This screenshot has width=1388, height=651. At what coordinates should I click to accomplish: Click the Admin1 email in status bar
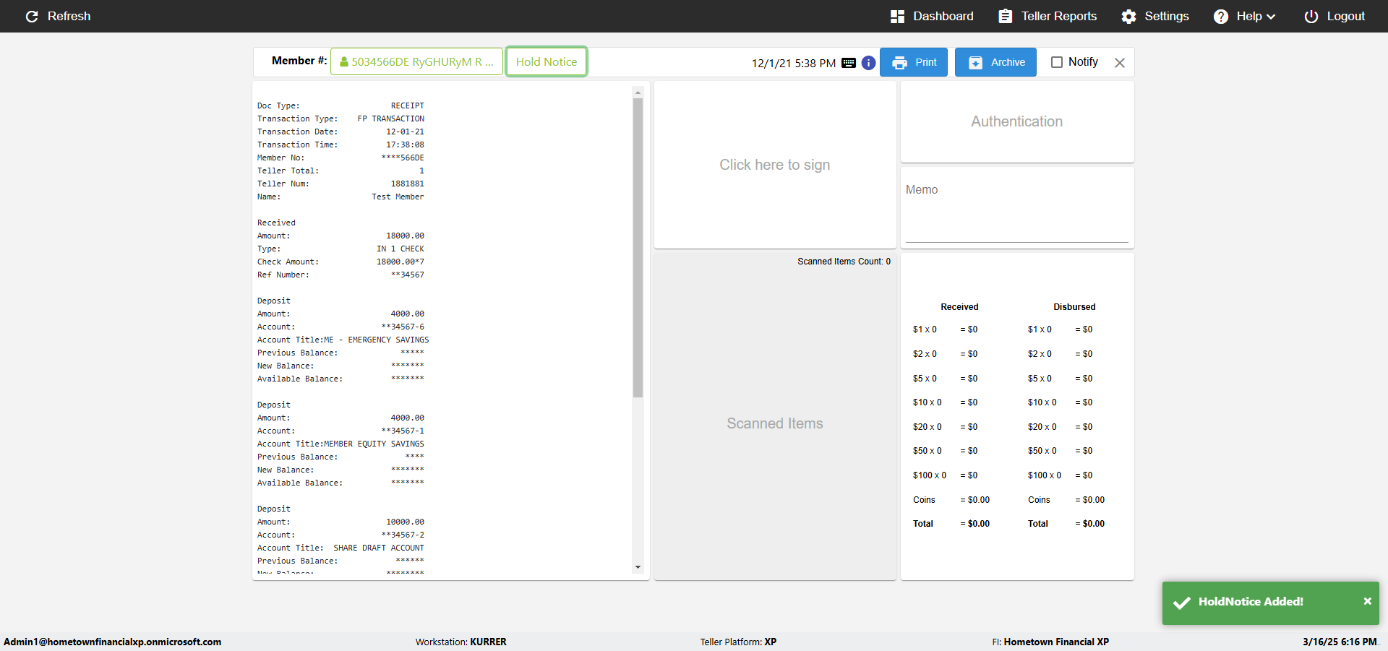113,642
